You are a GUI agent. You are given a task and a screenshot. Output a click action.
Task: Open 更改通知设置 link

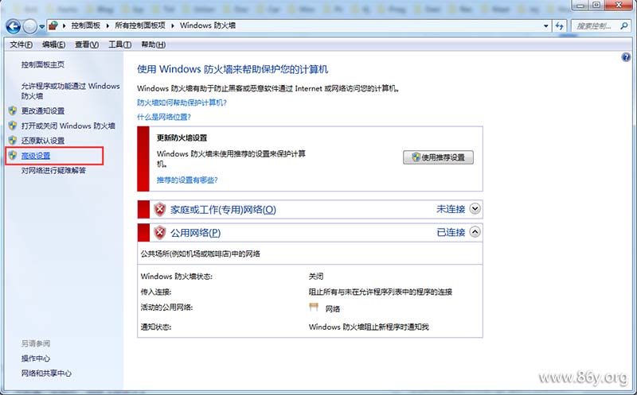point(43,110)
